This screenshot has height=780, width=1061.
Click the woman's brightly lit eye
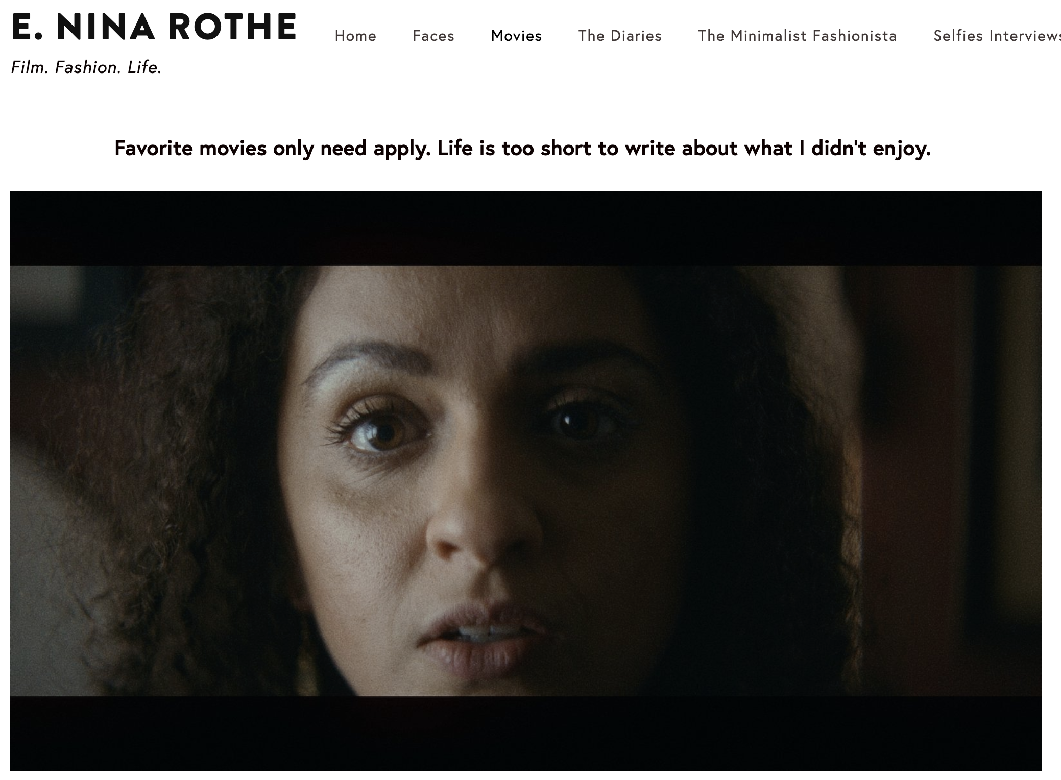(x=380, y=430)
